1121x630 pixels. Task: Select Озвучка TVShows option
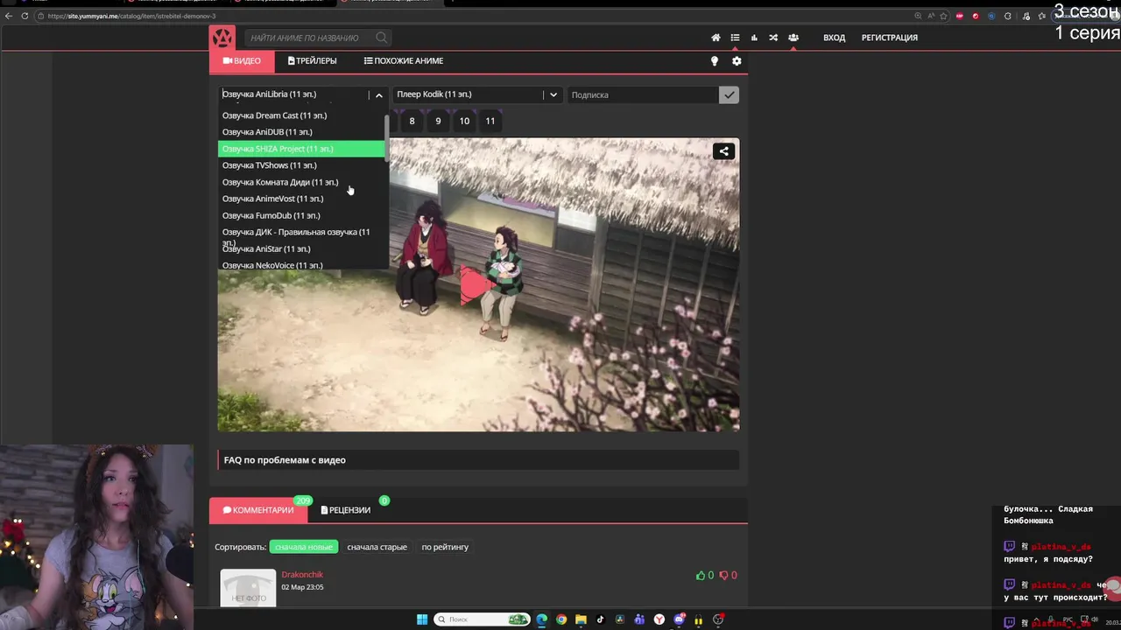pyautogui.click(x=300, y=165)
